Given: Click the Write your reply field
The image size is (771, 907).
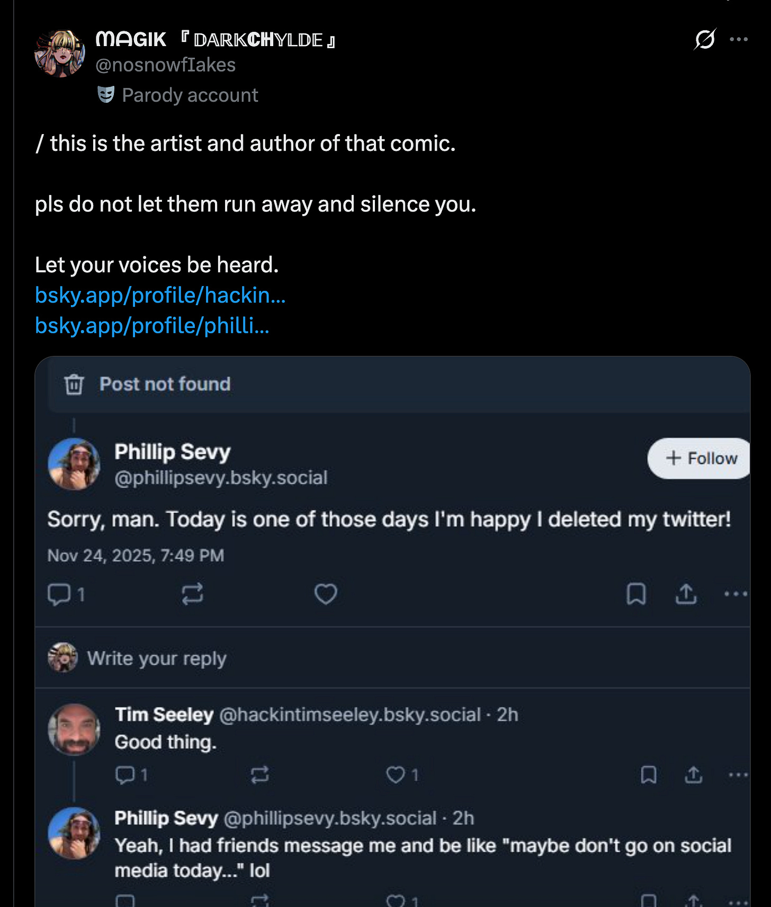Looking at the screenshot, I should (x=157, y=658).
